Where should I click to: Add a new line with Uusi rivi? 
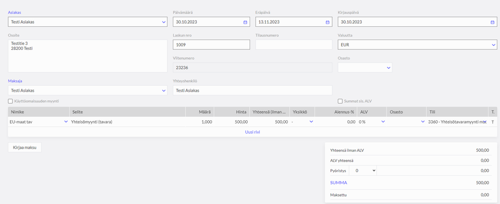(252, 132)
